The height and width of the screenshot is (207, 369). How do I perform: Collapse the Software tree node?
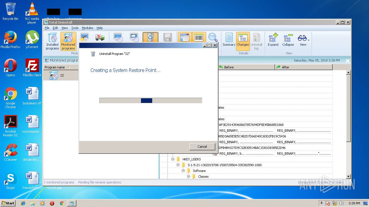coord(183,170)
